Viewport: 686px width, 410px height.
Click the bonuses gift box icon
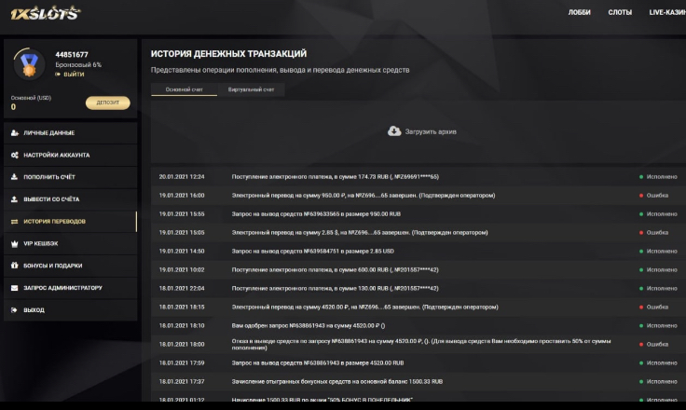[x=14, y=266]
